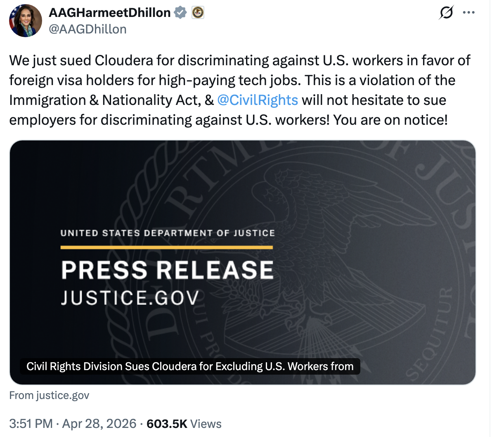Click the 'Civil Rights Division Sues Cloudera' caption
The width and height of the screenshot is (492, 437).
pos(190,366)
